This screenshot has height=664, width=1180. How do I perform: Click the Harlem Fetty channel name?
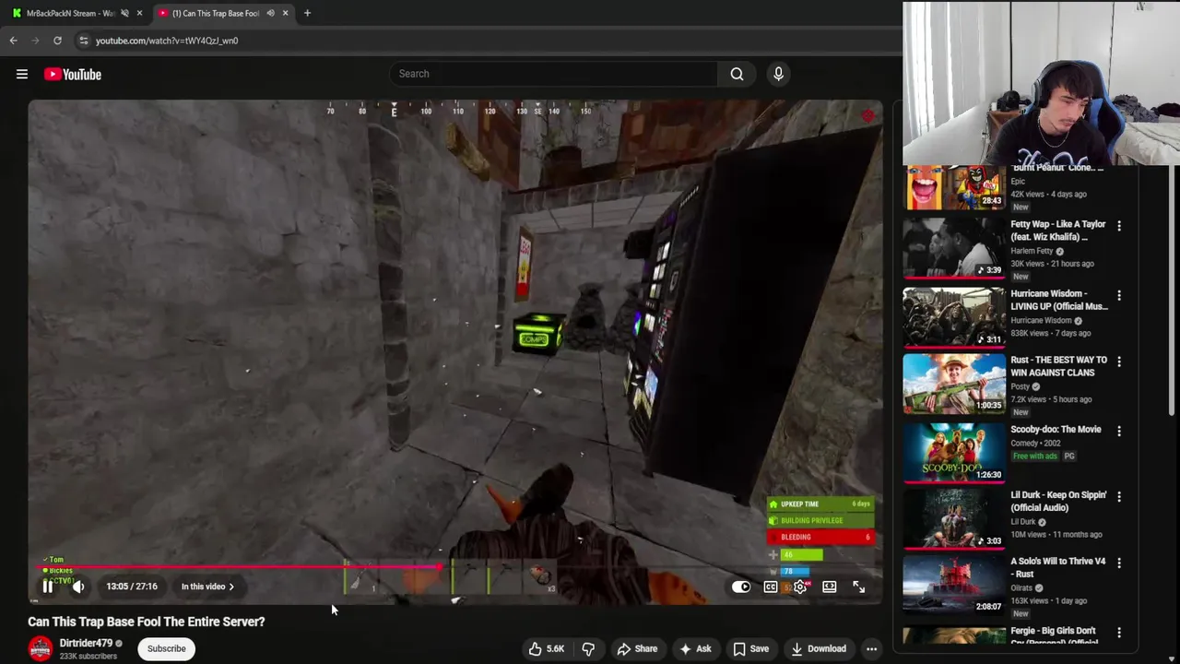pos(1032,251)
